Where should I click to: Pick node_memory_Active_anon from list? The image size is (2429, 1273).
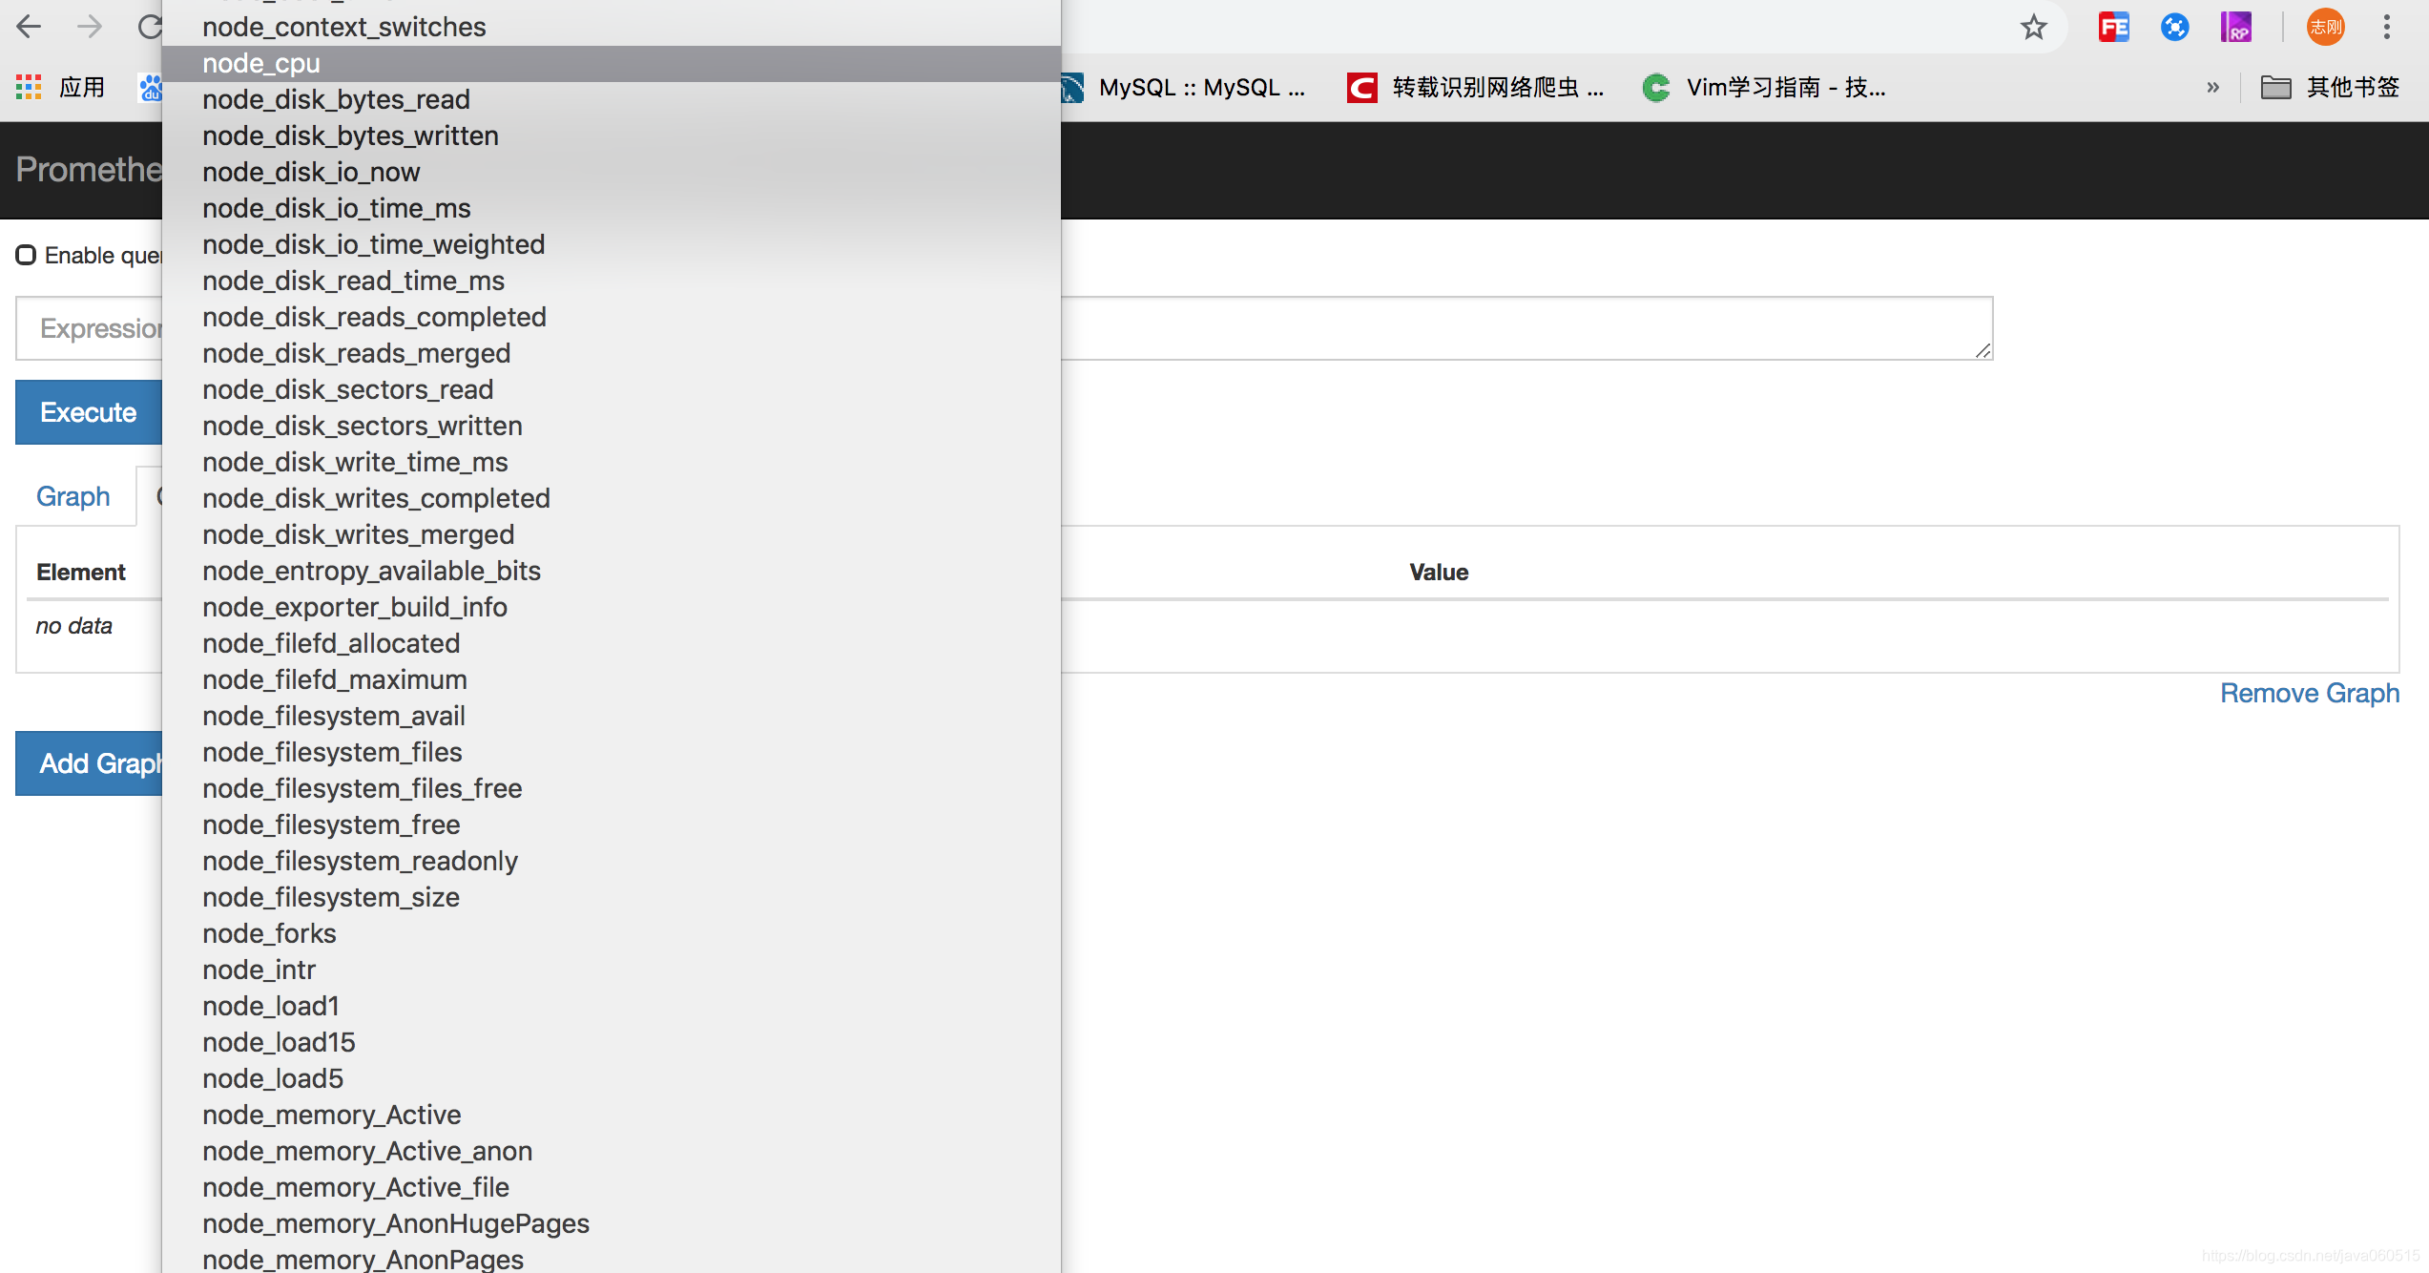click(x=612, y=1151)
